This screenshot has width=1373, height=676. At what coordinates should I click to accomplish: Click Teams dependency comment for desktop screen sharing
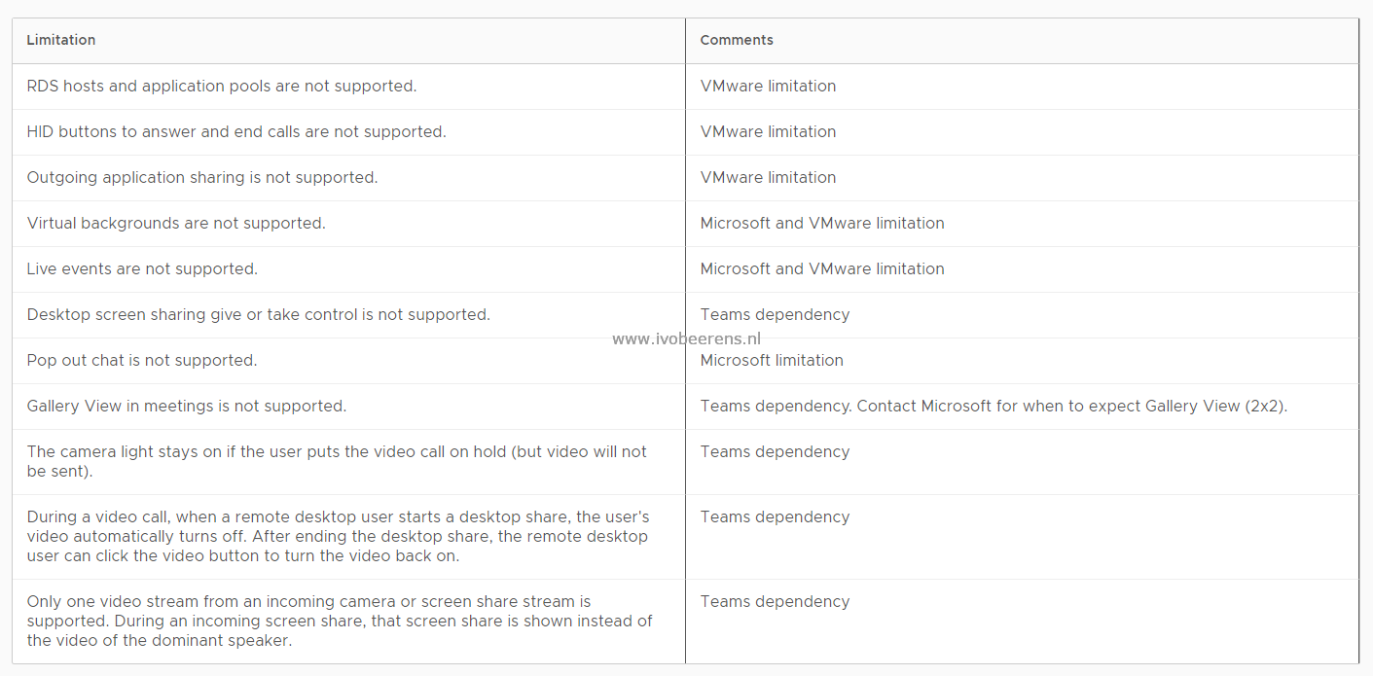tap(775, 314)
